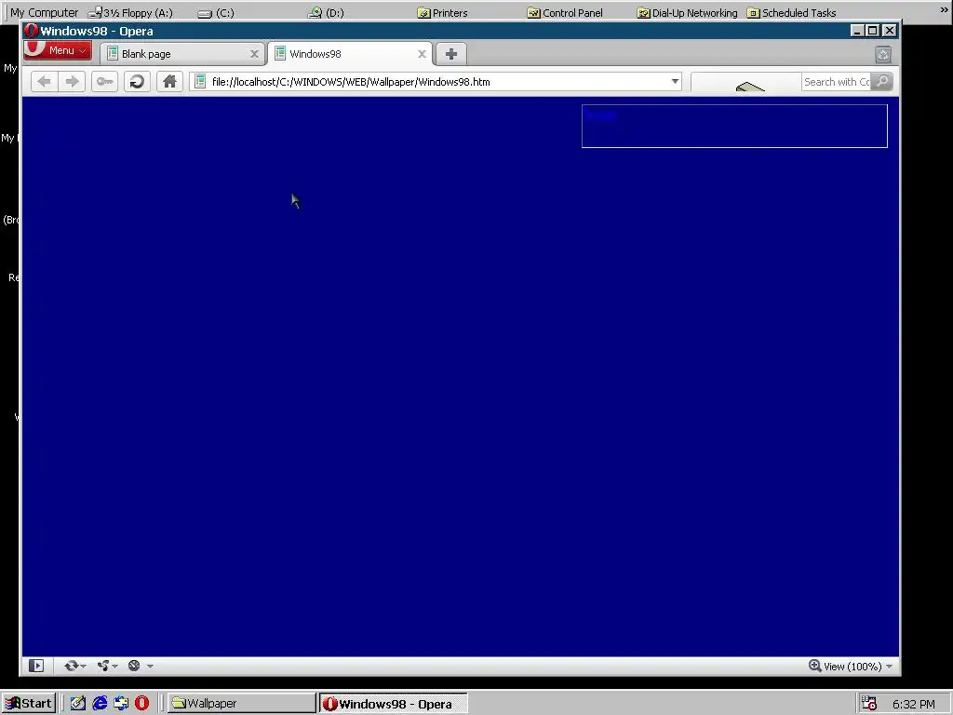Close the Blank page tab

click(254, 54)
